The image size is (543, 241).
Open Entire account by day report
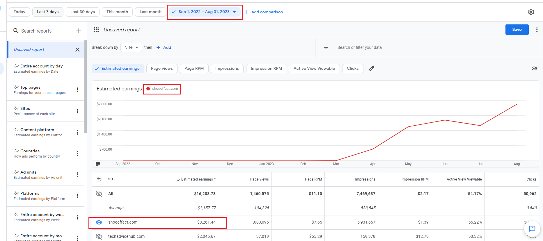45,69
